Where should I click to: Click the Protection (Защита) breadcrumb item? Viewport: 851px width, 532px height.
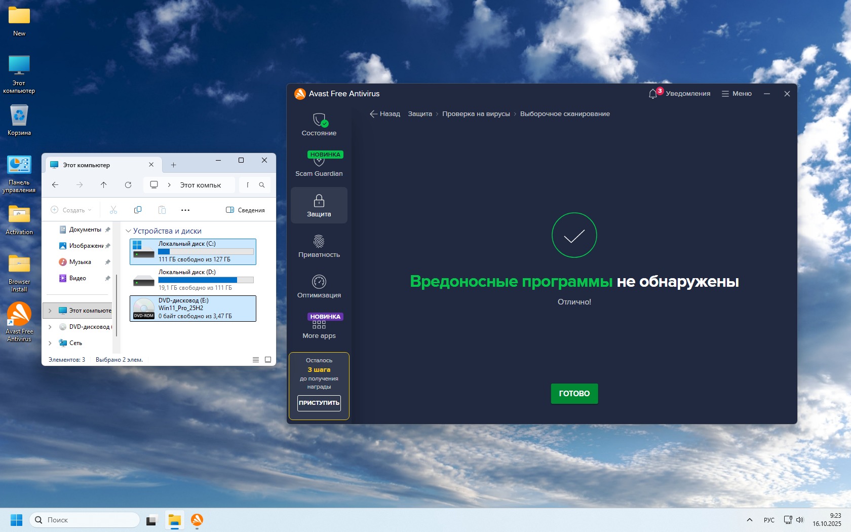coord(420,114)
